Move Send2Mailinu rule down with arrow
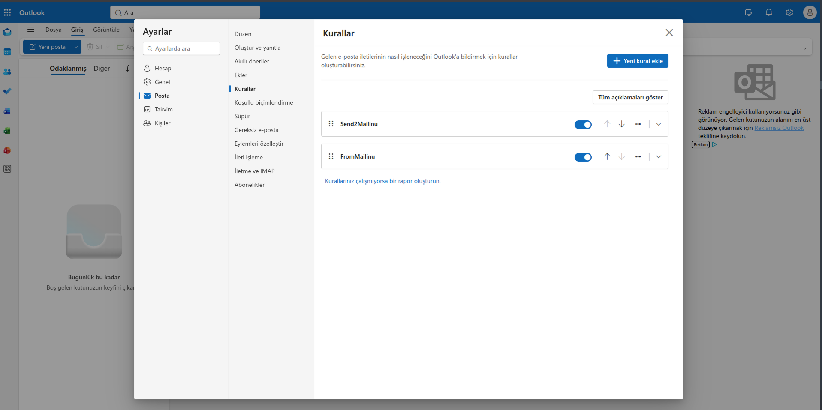822x410 pixels. coord(621,124)
